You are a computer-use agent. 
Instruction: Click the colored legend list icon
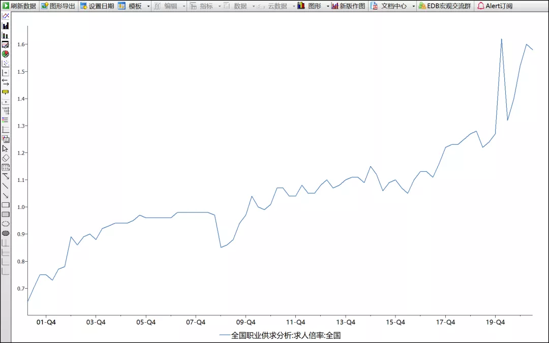[x=6, y=120]
